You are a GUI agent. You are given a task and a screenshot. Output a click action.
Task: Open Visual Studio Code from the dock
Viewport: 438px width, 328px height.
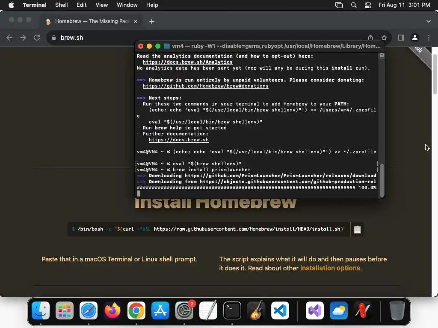coord(280,310)
